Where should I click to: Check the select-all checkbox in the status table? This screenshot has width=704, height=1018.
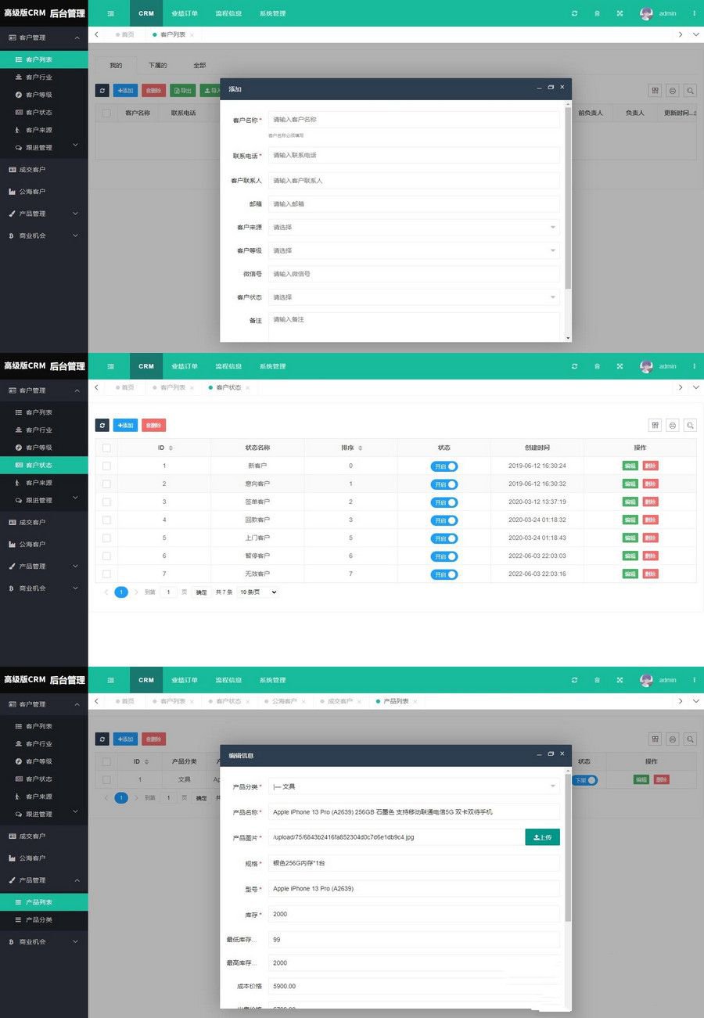pos(106,448)
